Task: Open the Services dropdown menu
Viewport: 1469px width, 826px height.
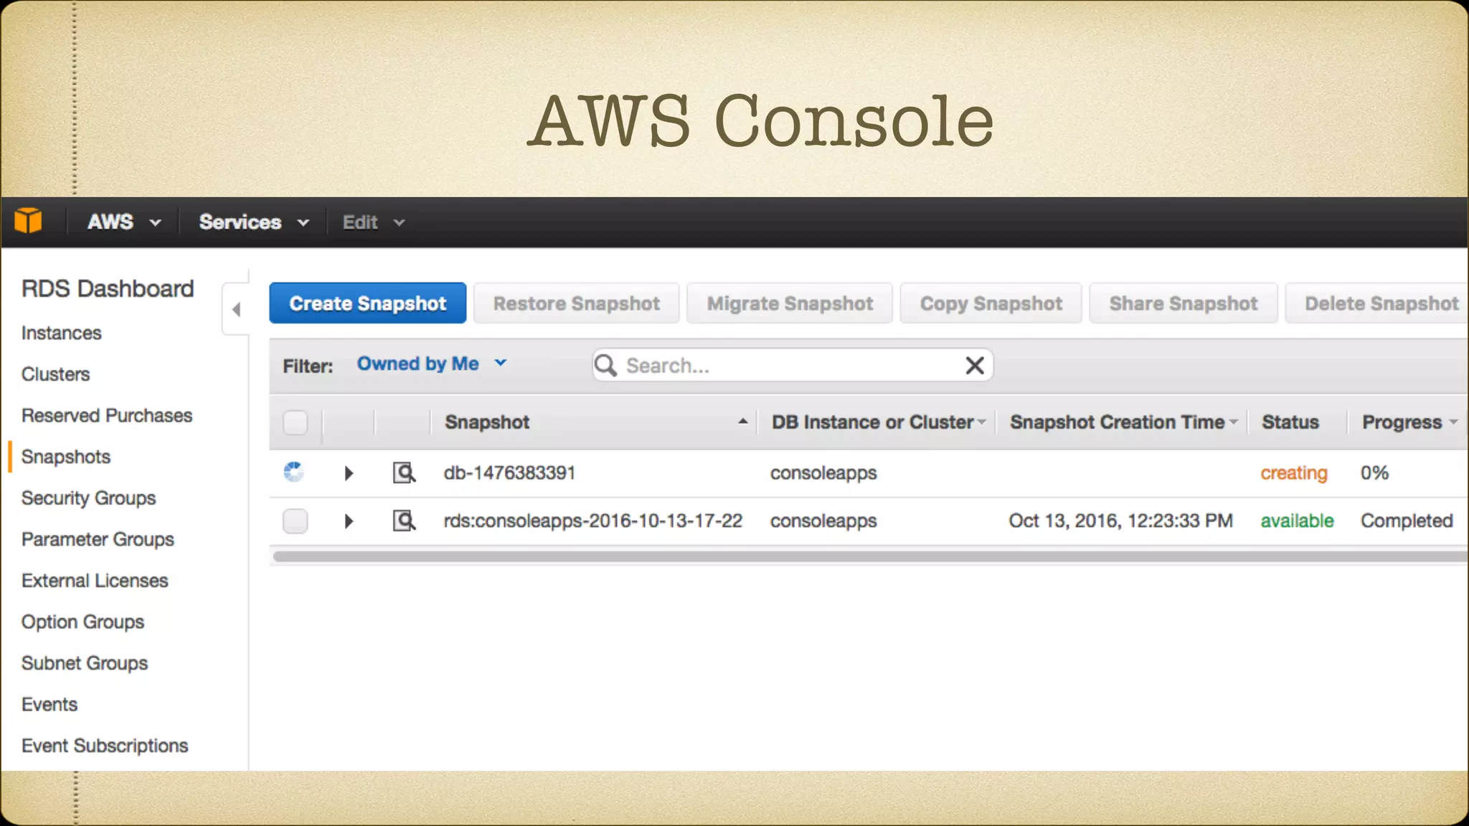Action: pos(254,222)
